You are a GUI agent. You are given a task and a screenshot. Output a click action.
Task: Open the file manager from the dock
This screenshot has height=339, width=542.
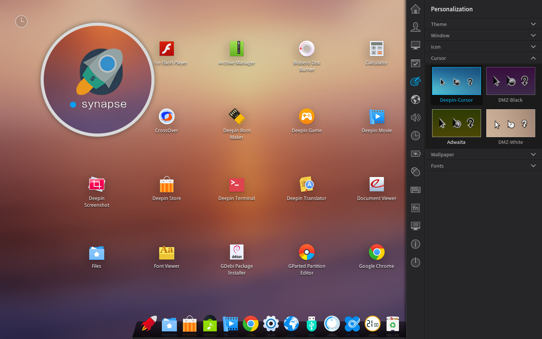click(169, 324)
